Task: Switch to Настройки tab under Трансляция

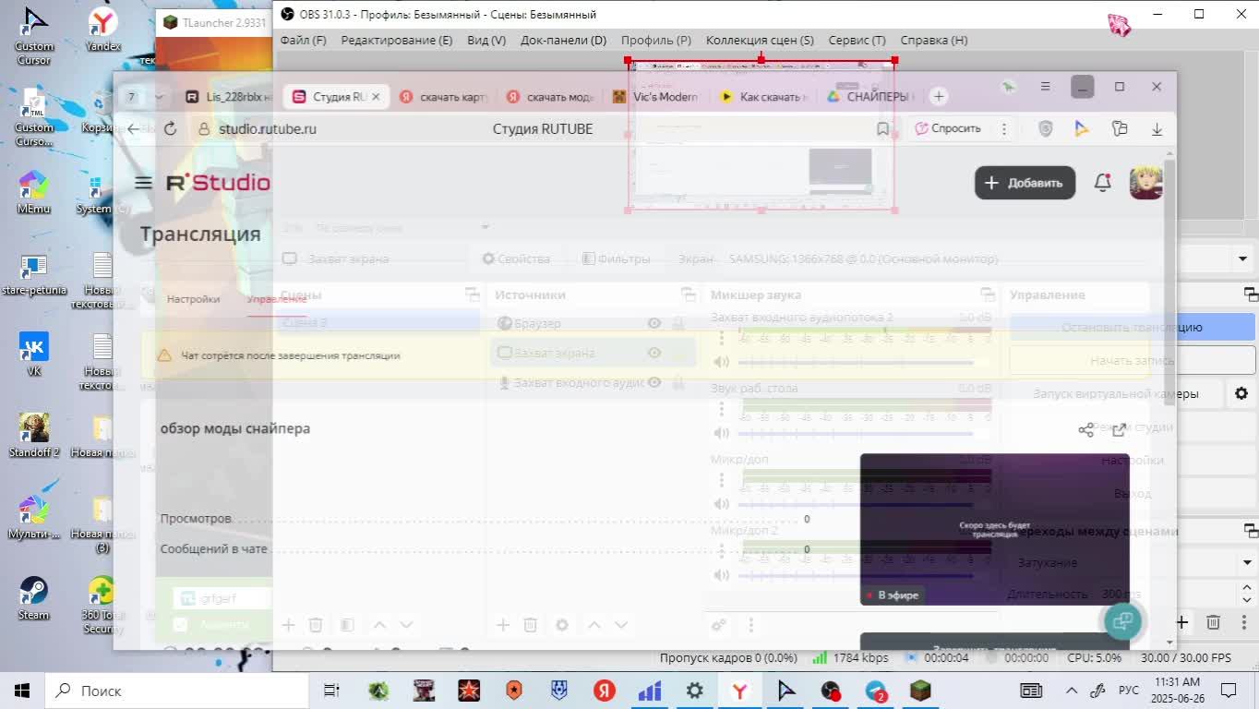Action: coord(193,299)
